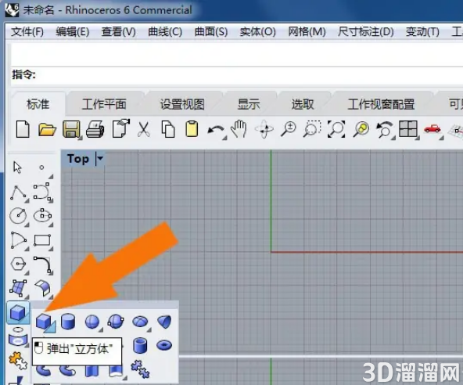Screen dimensions: 463x385
Task: Click the Box solid tool in sidebar
Action: 18,312
